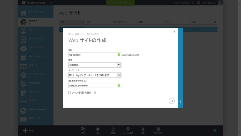This screenshot has height=136, width=241.
Task: Sort by URL column header
Action: [x=201, y=22]
